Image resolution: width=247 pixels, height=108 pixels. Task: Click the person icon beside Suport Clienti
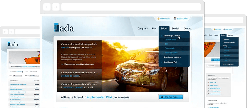(175, 18)
